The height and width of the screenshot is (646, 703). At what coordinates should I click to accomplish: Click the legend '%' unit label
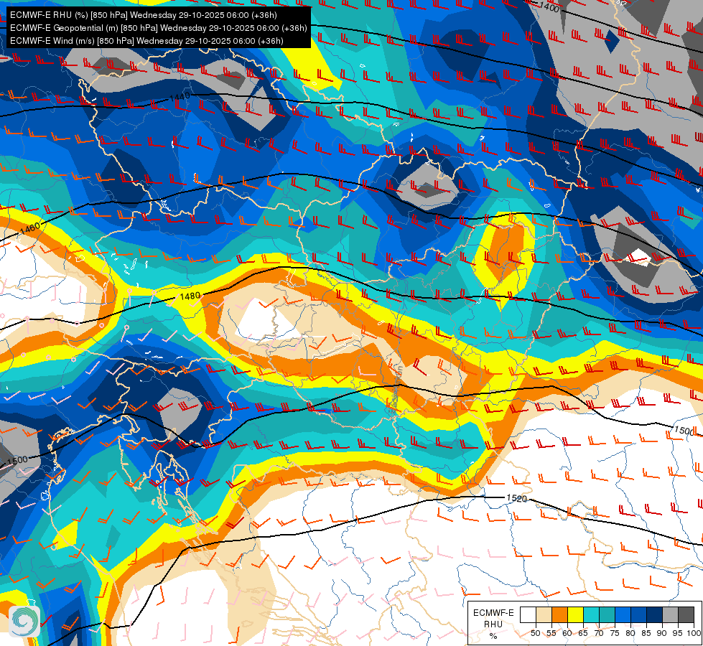pos(493,636)
